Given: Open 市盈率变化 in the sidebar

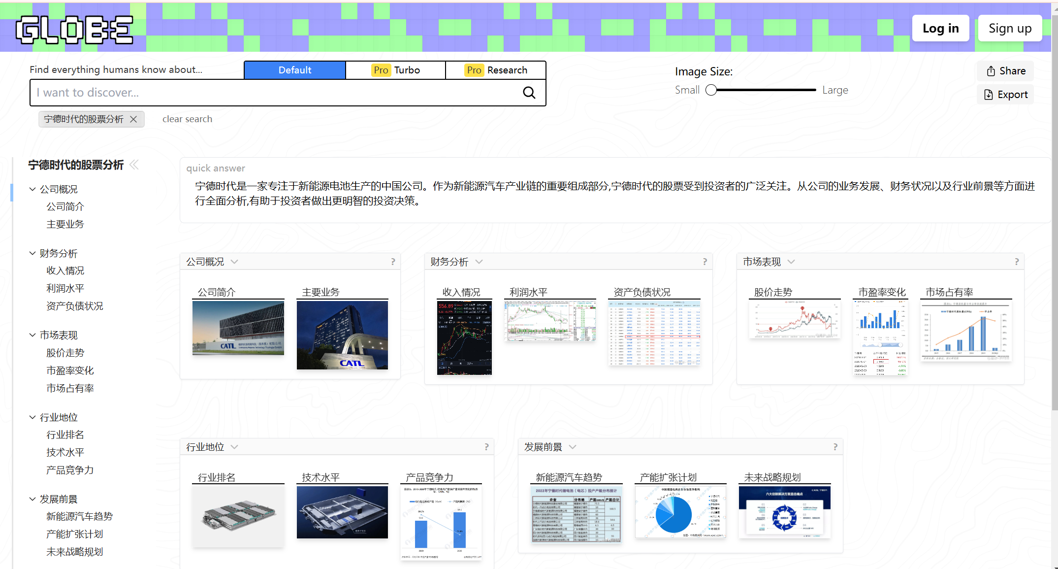Looking at the screenshot, I should [70, 370].
